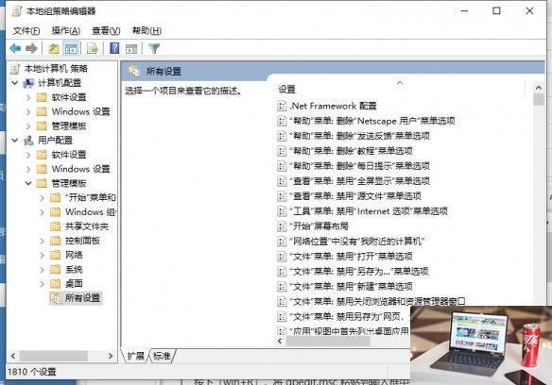Select the "开始"屏幕布局 setting
The width and height of the screenshot is (552, 385).
[x=319, y=226]
